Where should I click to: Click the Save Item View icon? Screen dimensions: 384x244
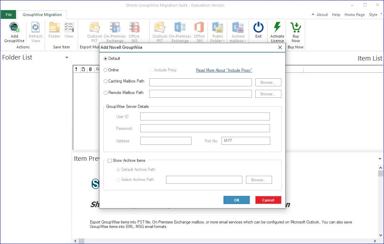[x=69, y=27]
